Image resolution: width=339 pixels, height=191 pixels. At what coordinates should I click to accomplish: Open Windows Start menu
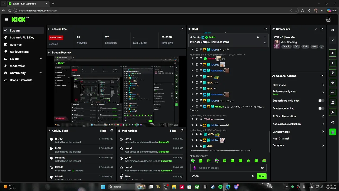click(103, 187)
